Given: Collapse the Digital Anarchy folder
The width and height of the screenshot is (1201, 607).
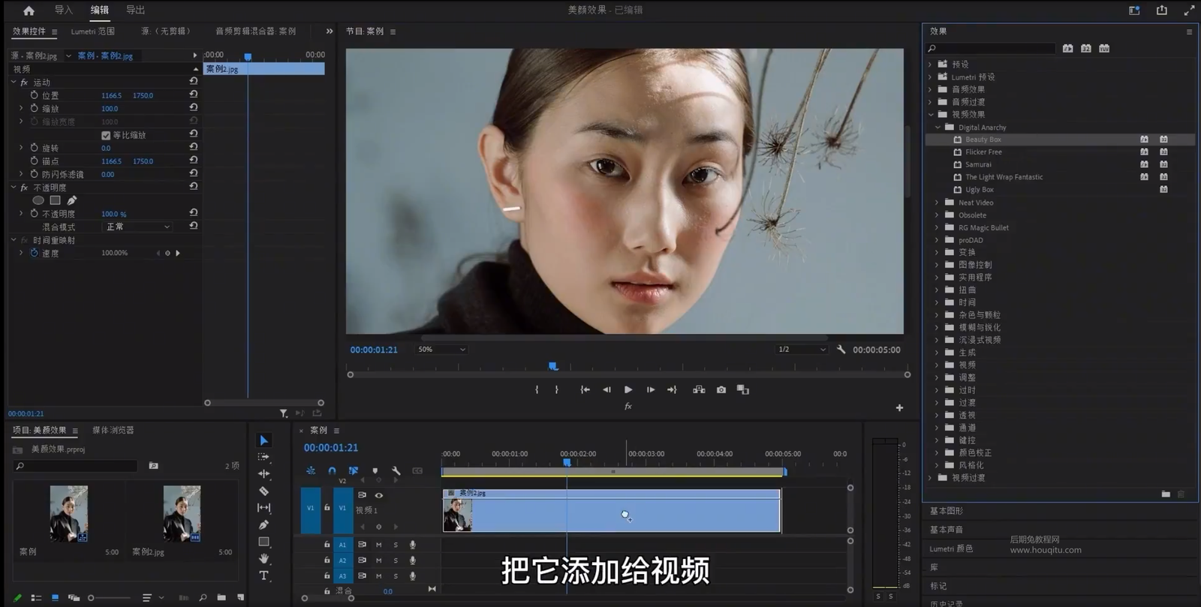Looking at the screenshot, I should tap(938, 128).
